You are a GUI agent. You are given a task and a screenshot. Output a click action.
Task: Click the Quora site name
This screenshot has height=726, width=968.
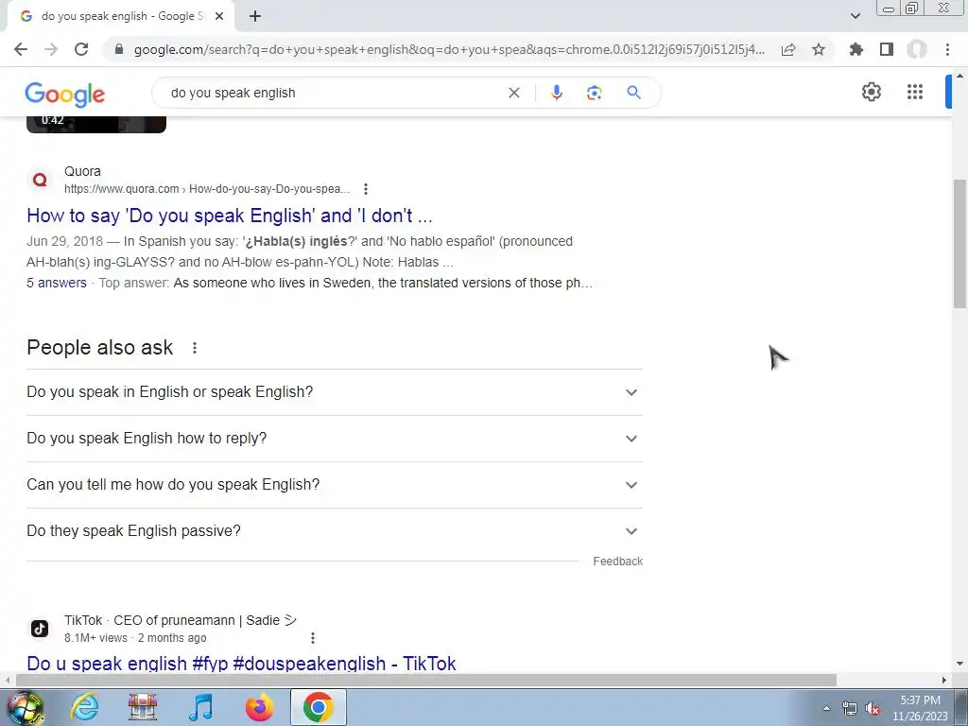point(82,171)
